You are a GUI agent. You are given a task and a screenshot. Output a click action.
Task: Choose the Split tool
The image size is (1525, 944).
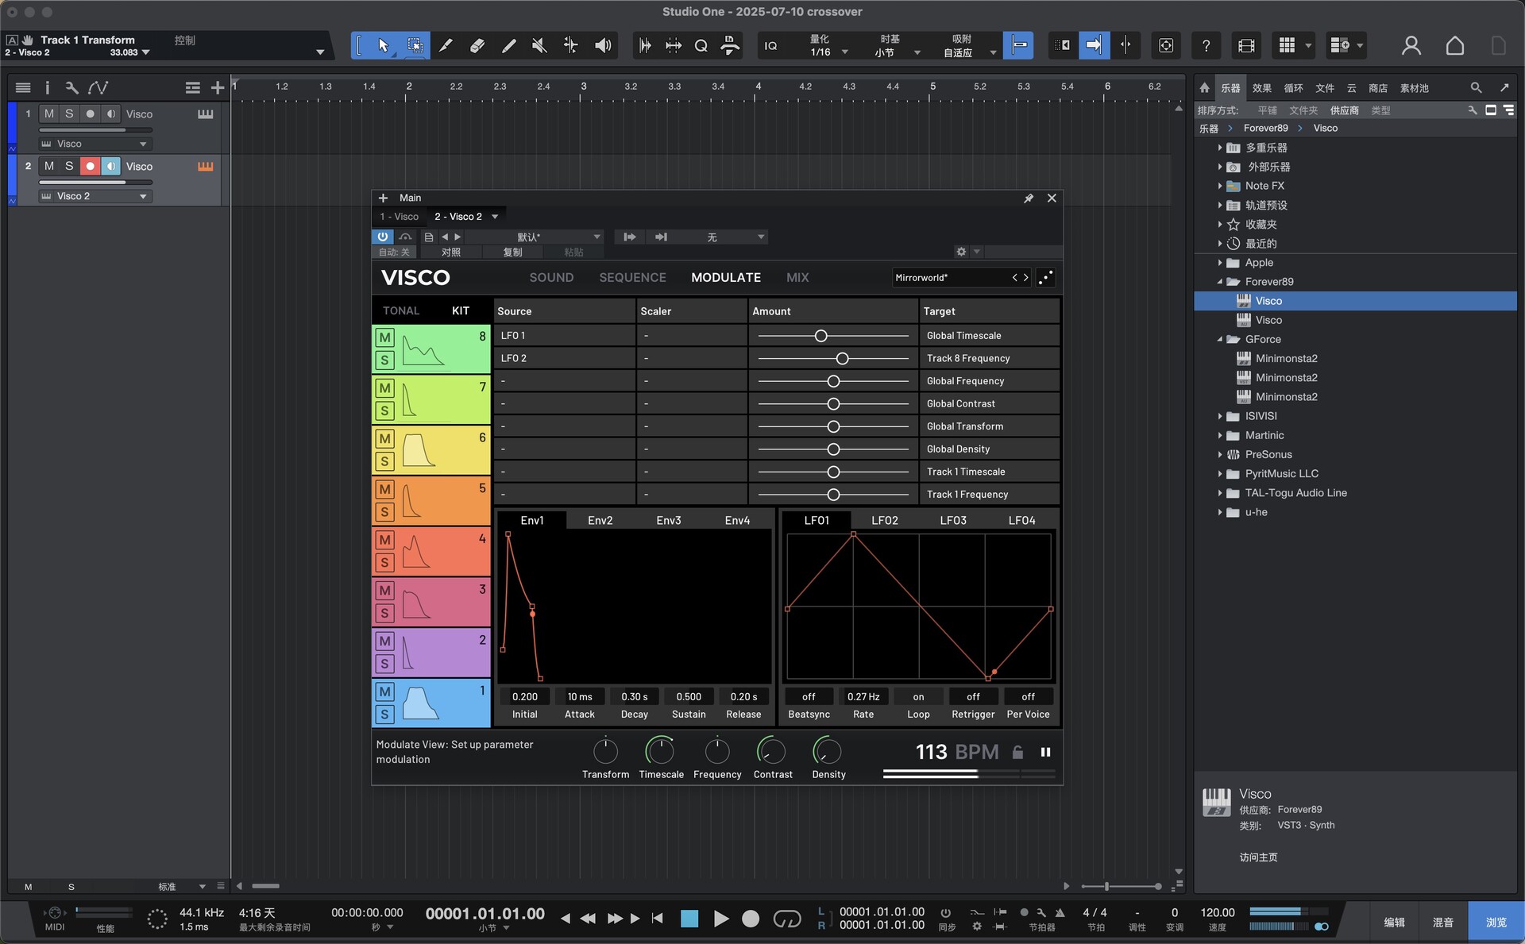coord(446,45)
